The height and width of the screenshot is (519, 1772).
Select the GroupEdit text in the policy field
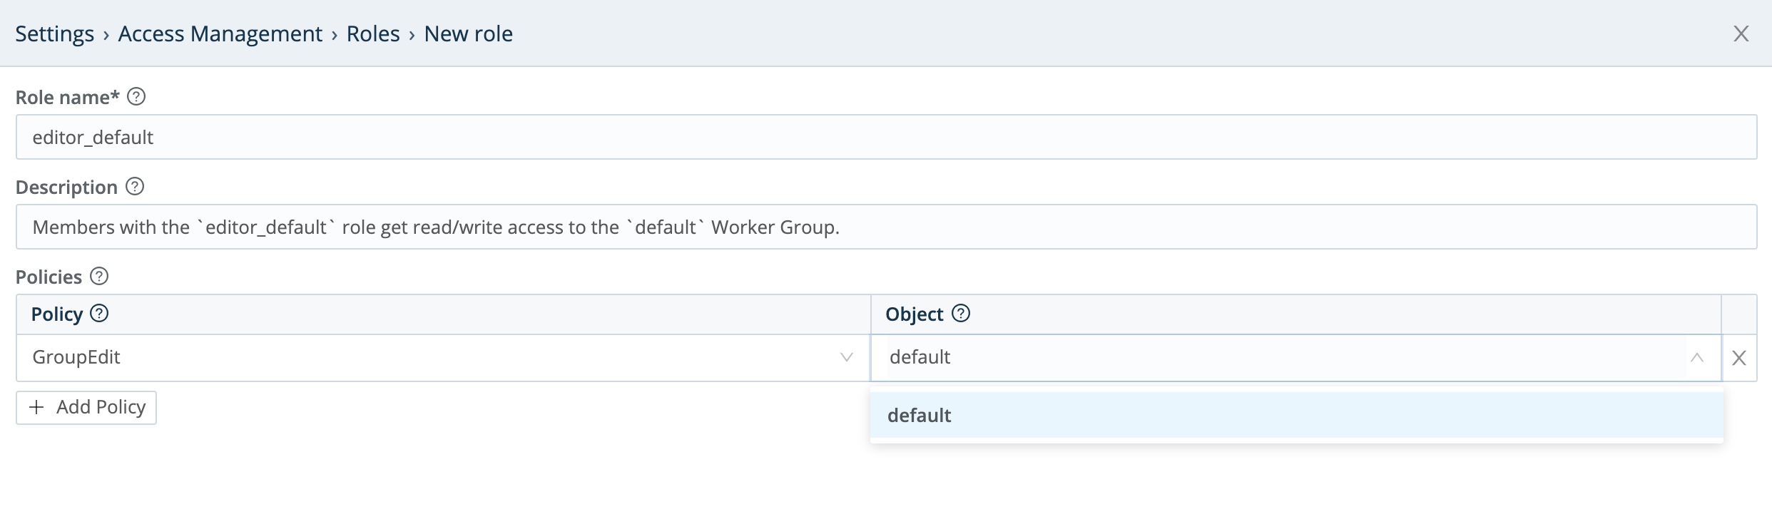click(76, 357)
